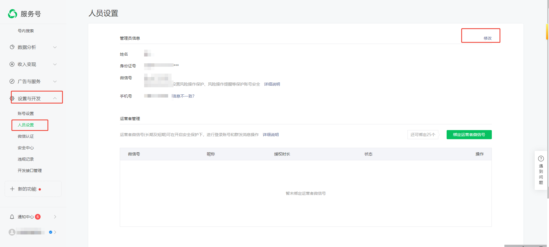
Task: Click 新的功能 button
Action: [x=33, y=189]
